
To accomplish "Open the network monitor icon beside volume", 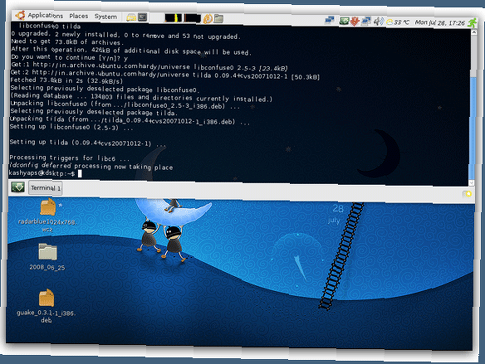I will (366, 21).
